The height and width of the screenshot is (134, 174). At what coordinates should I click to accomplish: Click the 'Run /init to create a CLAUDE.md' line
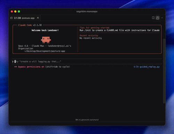119,30
